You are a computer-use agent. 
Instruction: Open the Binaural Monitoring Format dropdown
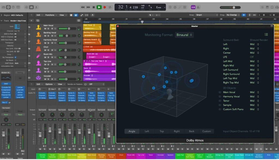(184, 35)
